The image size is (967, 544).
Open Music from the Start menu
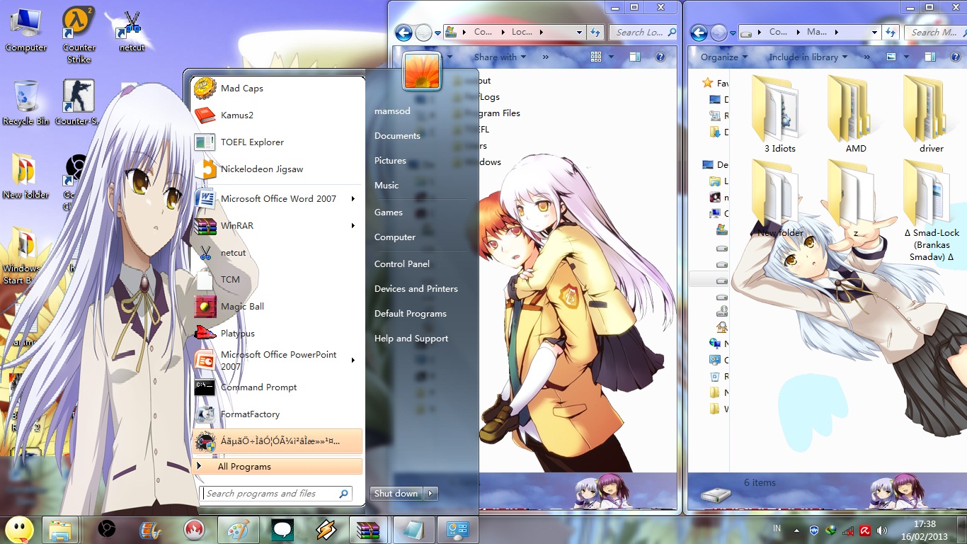(x=387, y=186)
